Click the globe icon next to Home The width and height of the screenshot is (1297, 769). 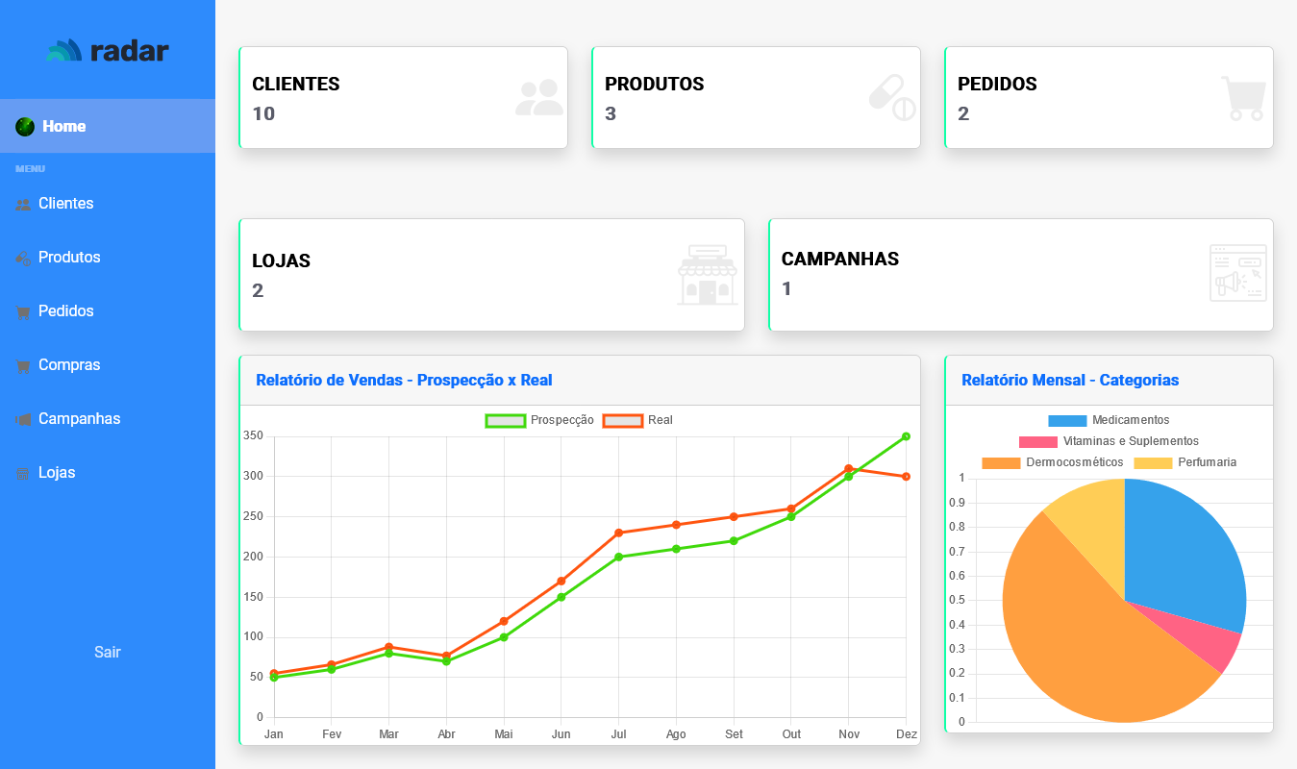[x=26, y=126]
